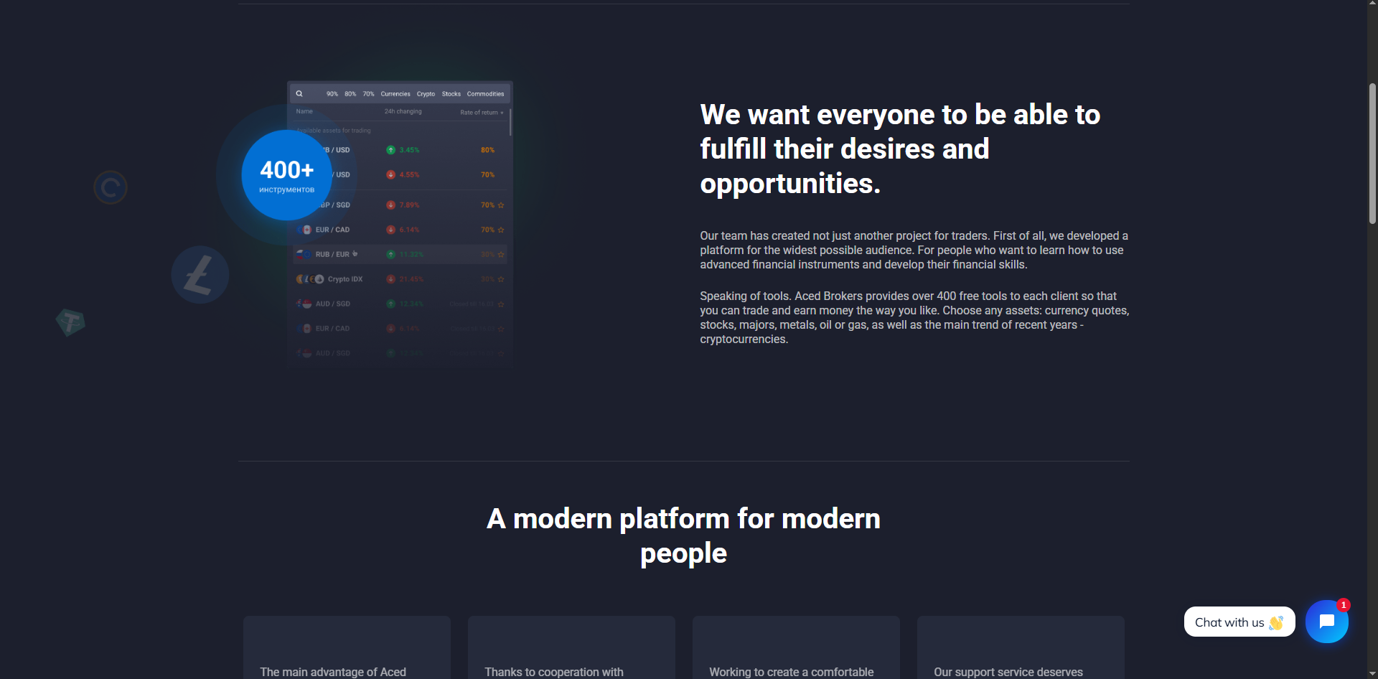Click the red notification badge on chat
Screen dimensions: 1378x679
(1344, 605)
